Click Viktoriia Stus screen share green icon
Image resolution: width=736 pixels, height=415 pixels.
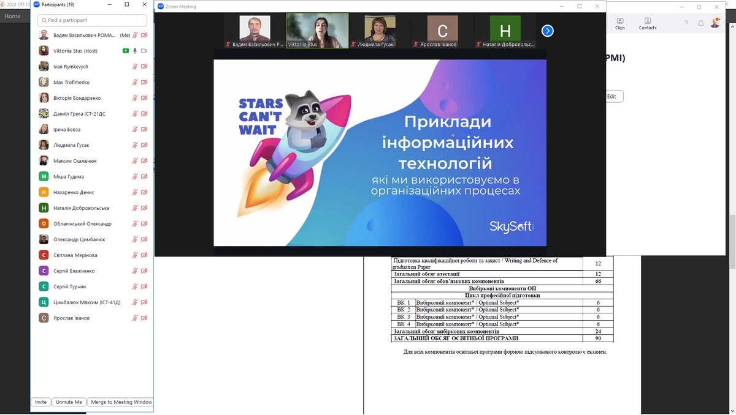[x=126, y=51]
